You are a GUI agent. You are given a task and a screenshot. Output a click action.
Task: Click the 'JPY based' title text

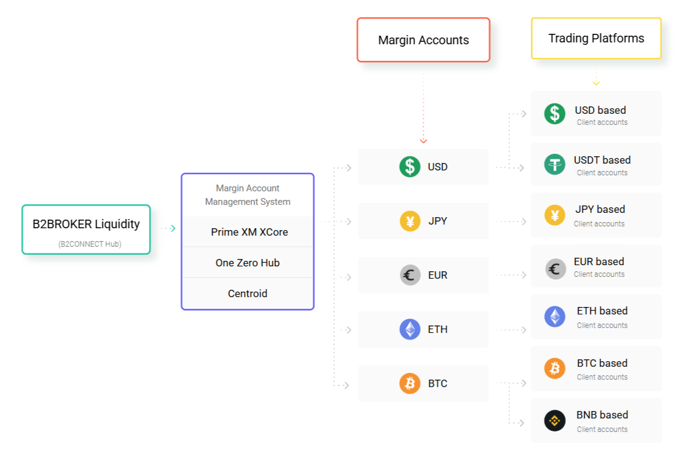click(x=600, y=209)
